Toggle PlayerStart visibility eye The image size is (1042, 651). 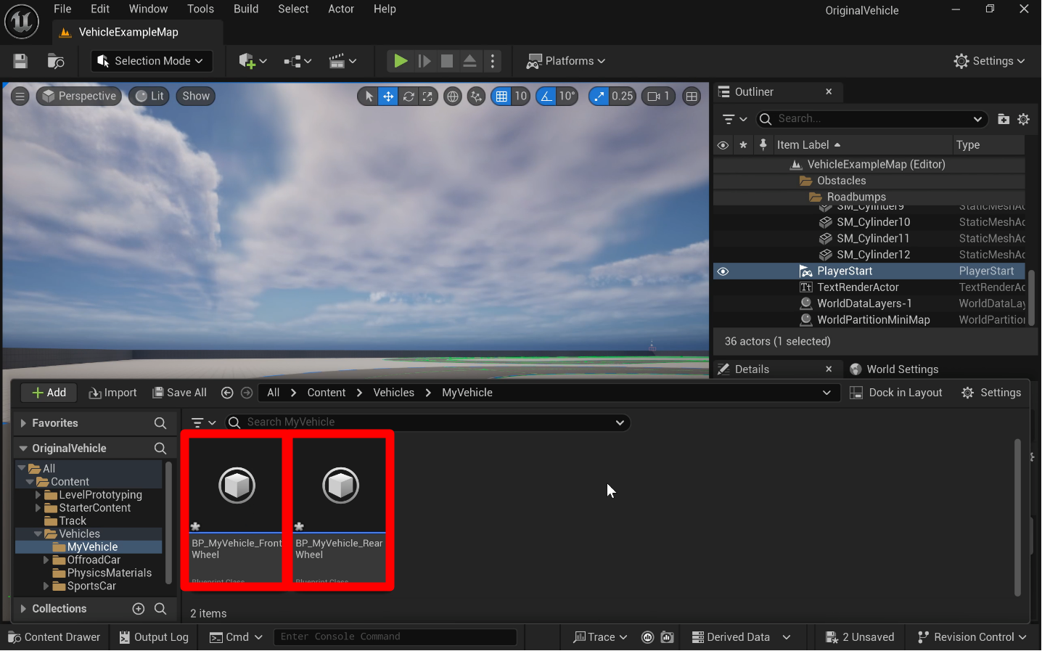pos(723,271)
